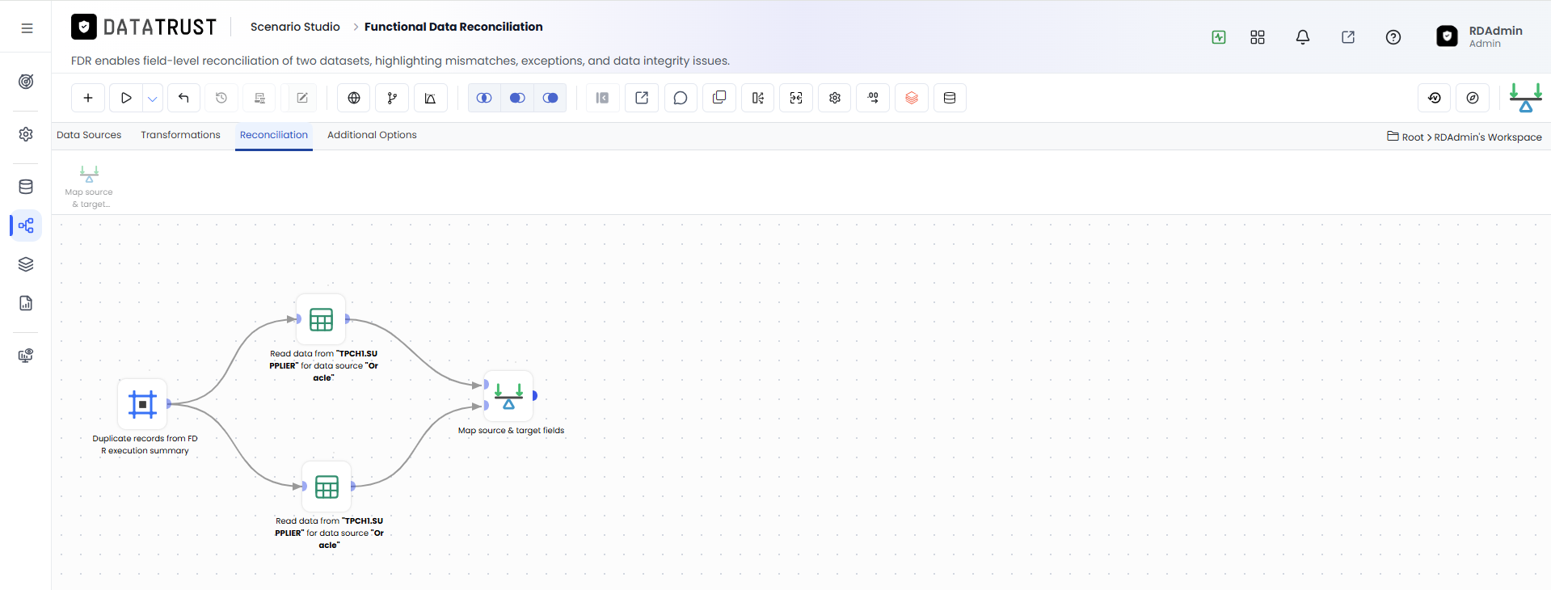Click the git branch toolbar icon

coord(392,98)
